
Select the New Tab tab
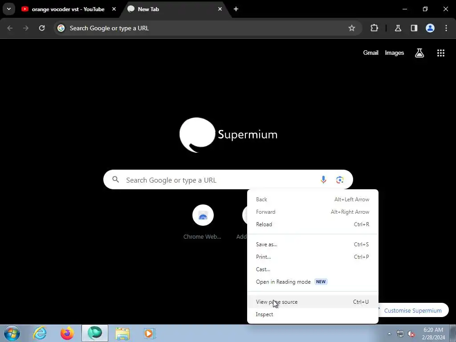pos(176,9)
